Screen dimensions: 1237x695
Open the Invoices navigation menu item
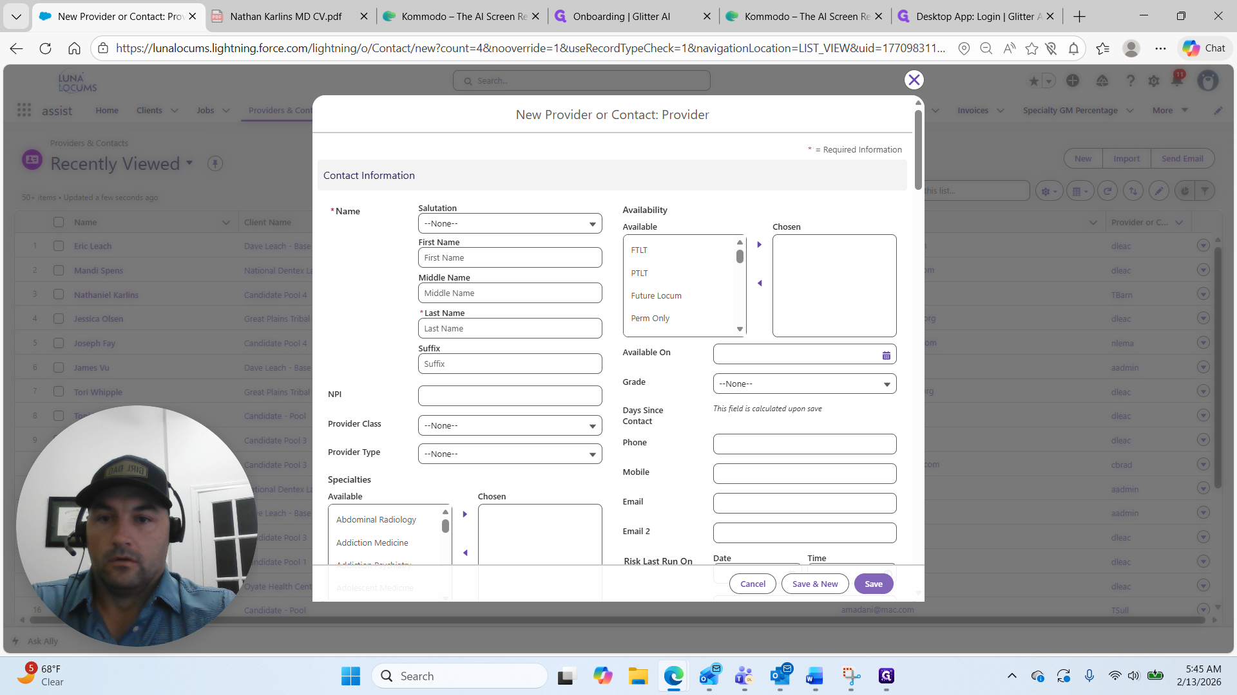(972, 110)
